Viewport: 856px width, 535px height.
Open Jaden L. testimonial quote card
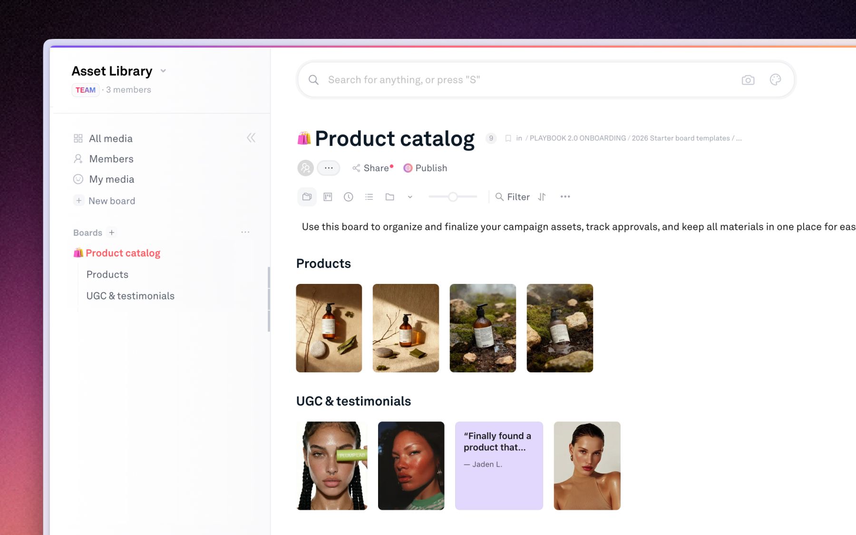[x=499, y=466]
